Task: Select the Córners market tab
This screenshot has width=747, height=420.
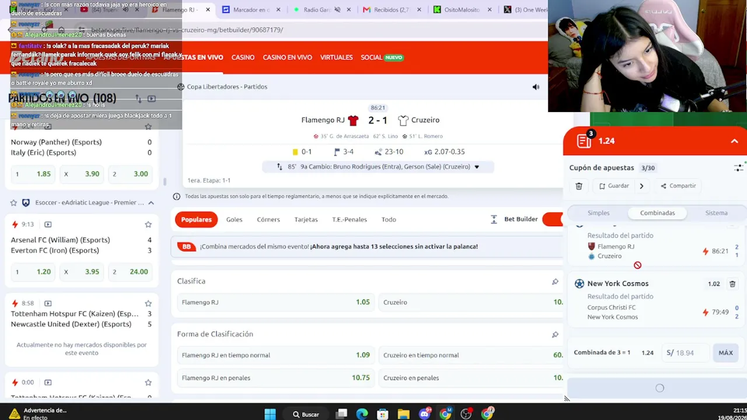Action: click(x=268, y=220)
